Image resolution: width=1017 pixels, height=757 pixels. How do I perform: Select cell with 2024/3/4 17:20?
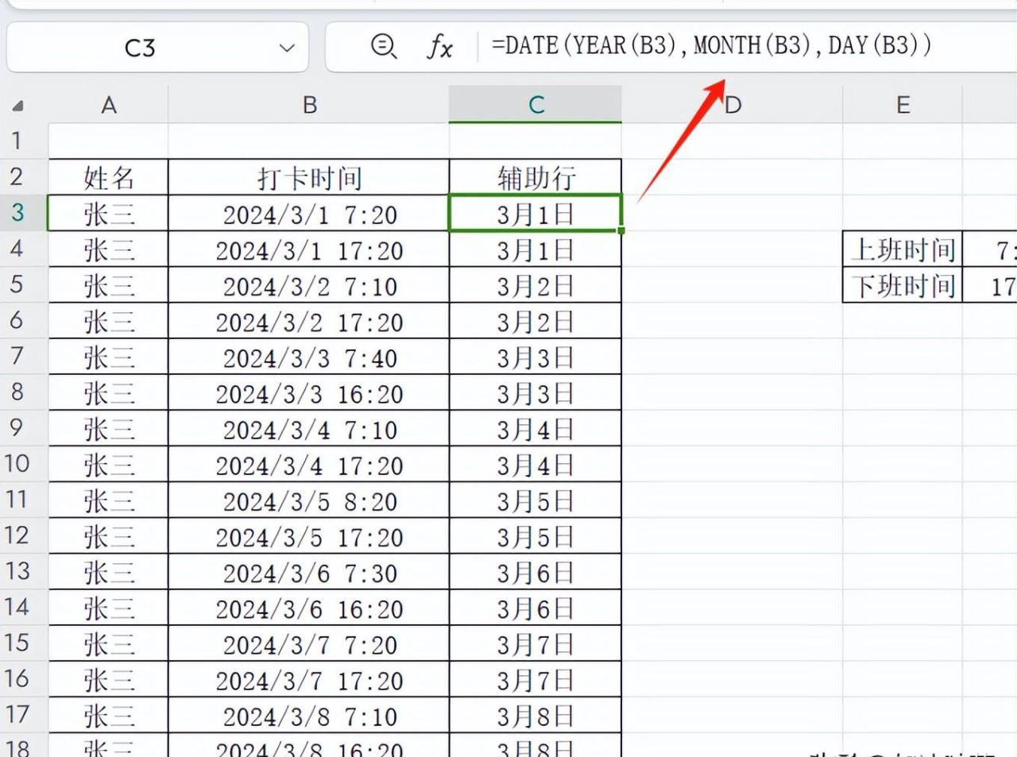coord(309,464)
